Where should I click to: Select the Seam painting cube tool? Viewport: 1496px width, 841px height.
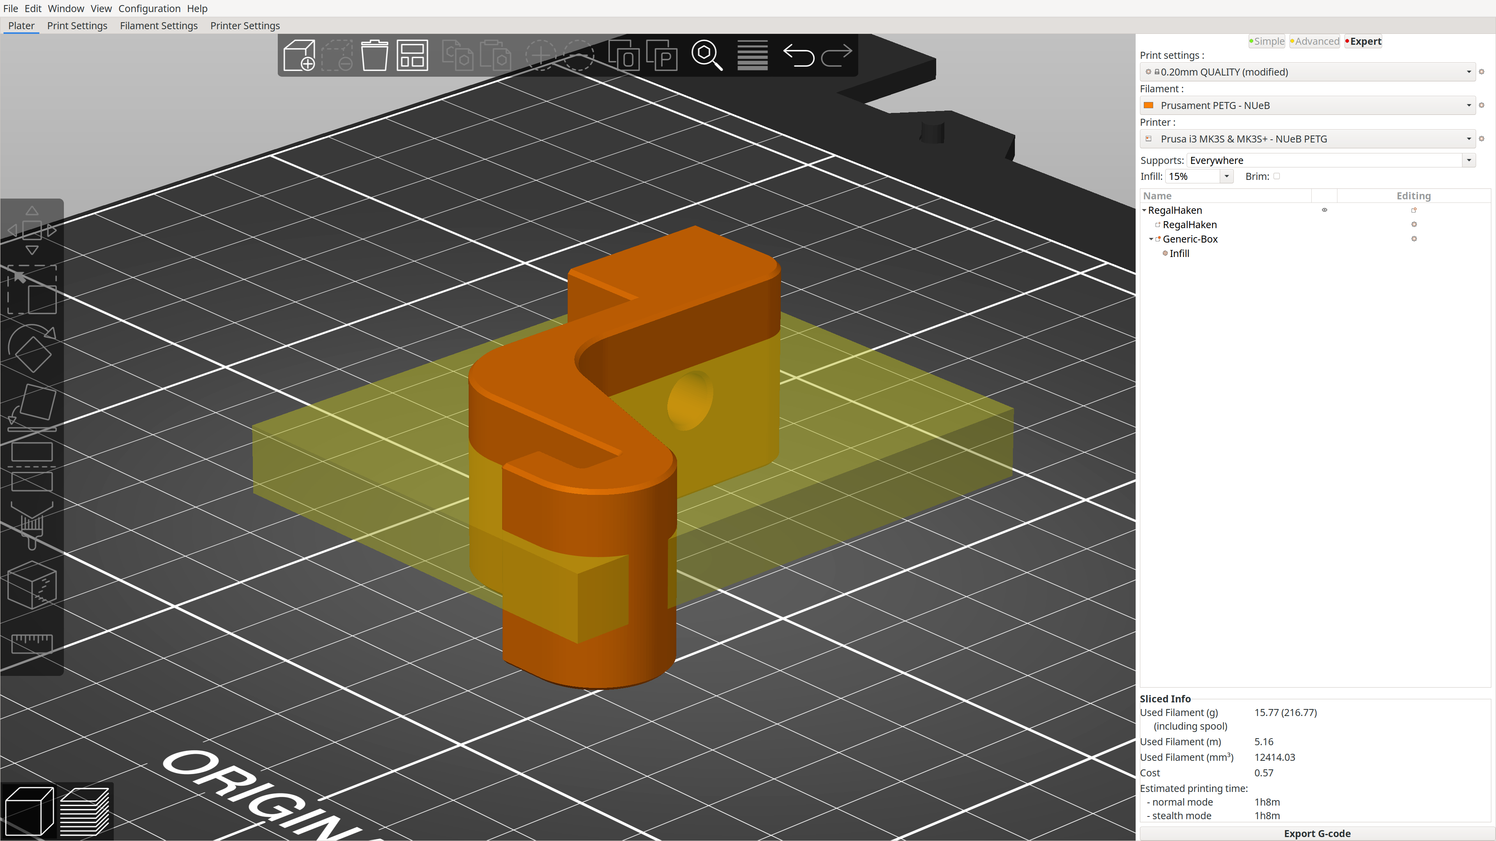point(32,584)
